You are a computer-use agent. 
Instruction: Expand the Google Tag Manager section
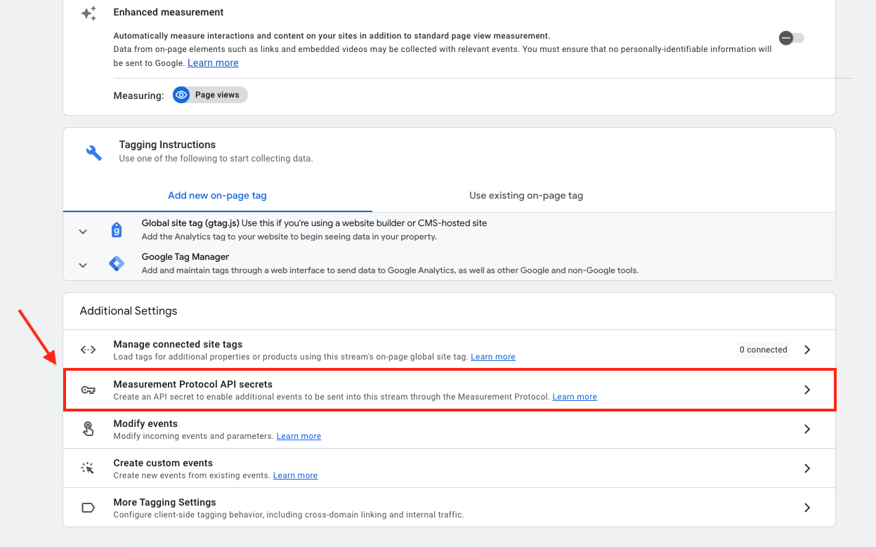click(83, 265)
